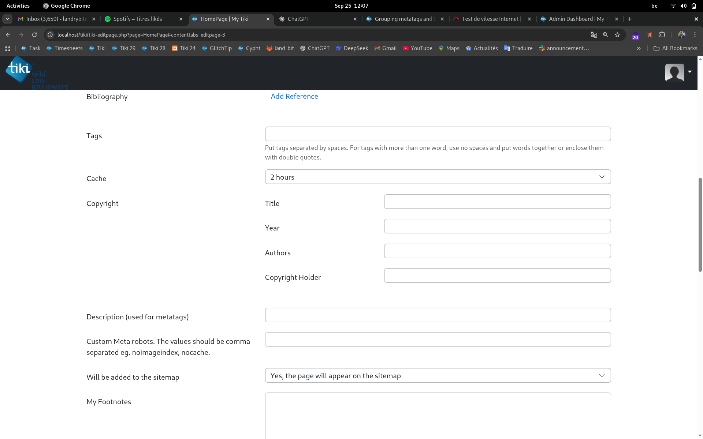Open the zoom magnifier icon
Viewport: 703px width, 439px height.
(x=605, y=35)
